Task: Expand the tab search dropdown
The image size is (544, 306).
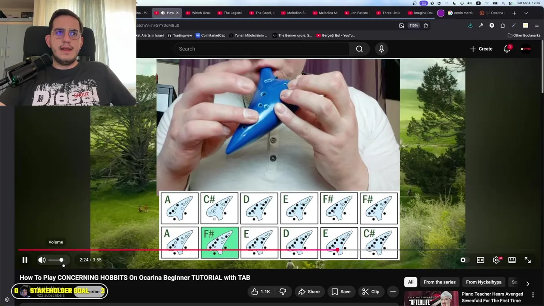Action: tap(526, 13)
